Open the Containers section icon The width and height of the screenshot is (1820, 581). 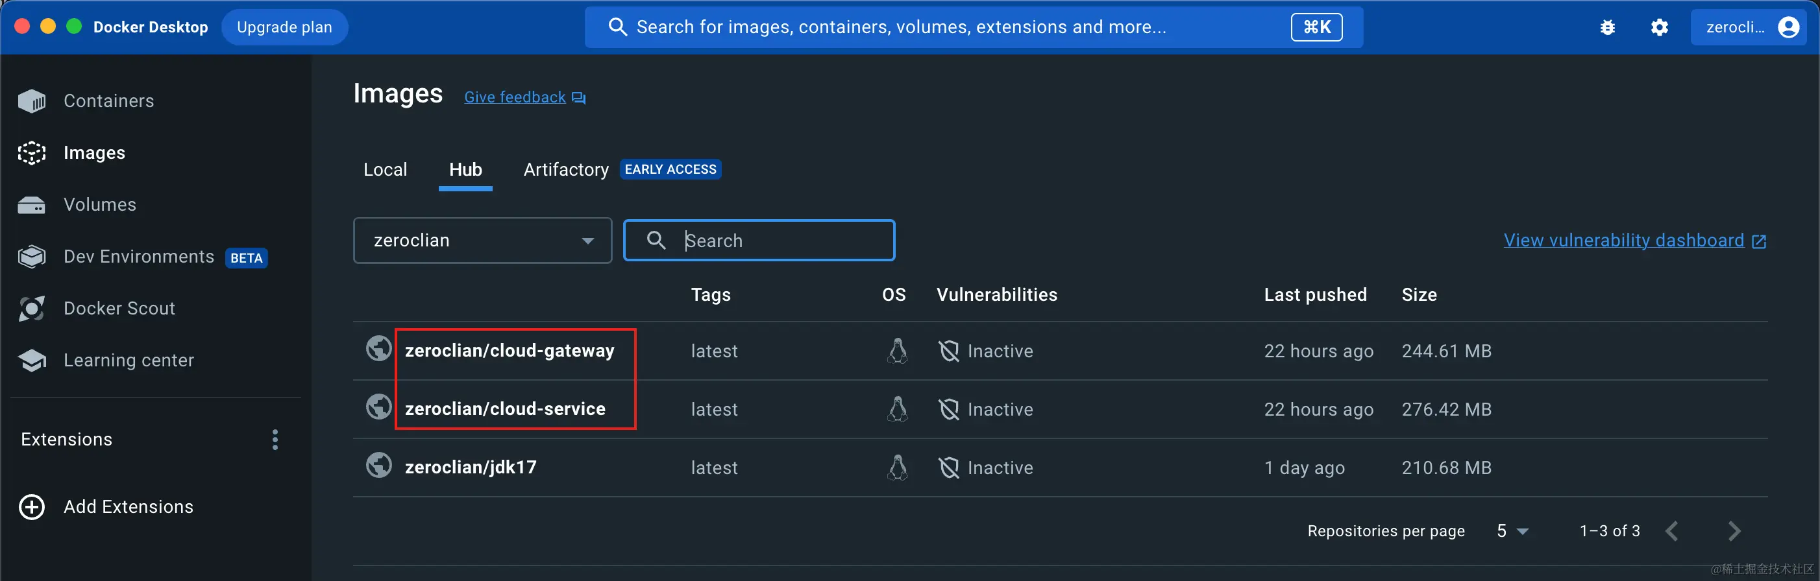click(32, 101)
